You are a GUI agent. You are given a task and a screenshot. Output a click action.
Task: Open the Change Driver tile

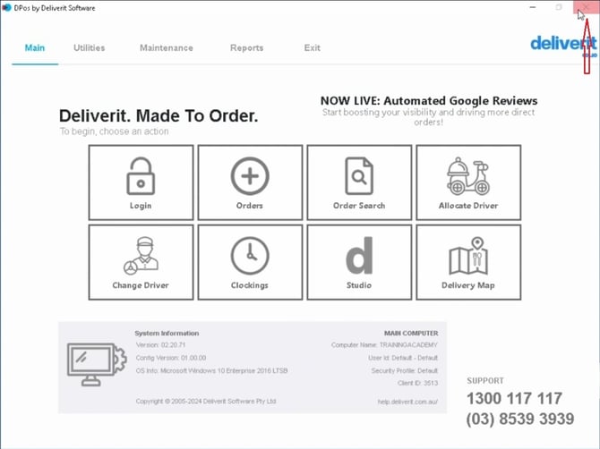141,262
